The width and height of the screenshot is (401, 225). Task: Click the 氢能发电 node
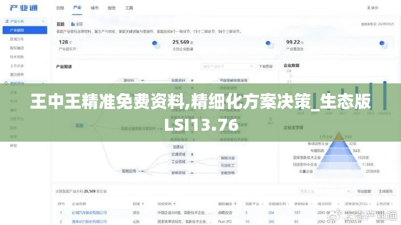[227, 173]
